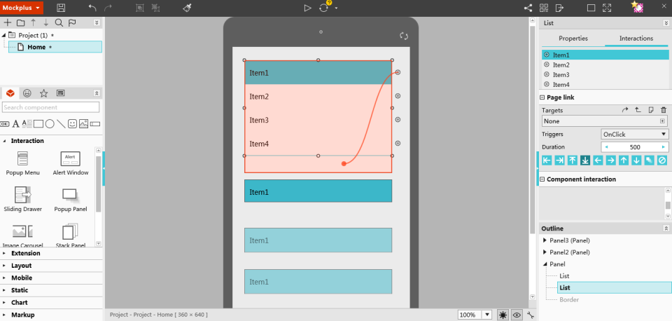Image resolution: width=672 pixels, height=321 pixels.
Task: Focus the Search component field
Action: click(x=50, y=107)
